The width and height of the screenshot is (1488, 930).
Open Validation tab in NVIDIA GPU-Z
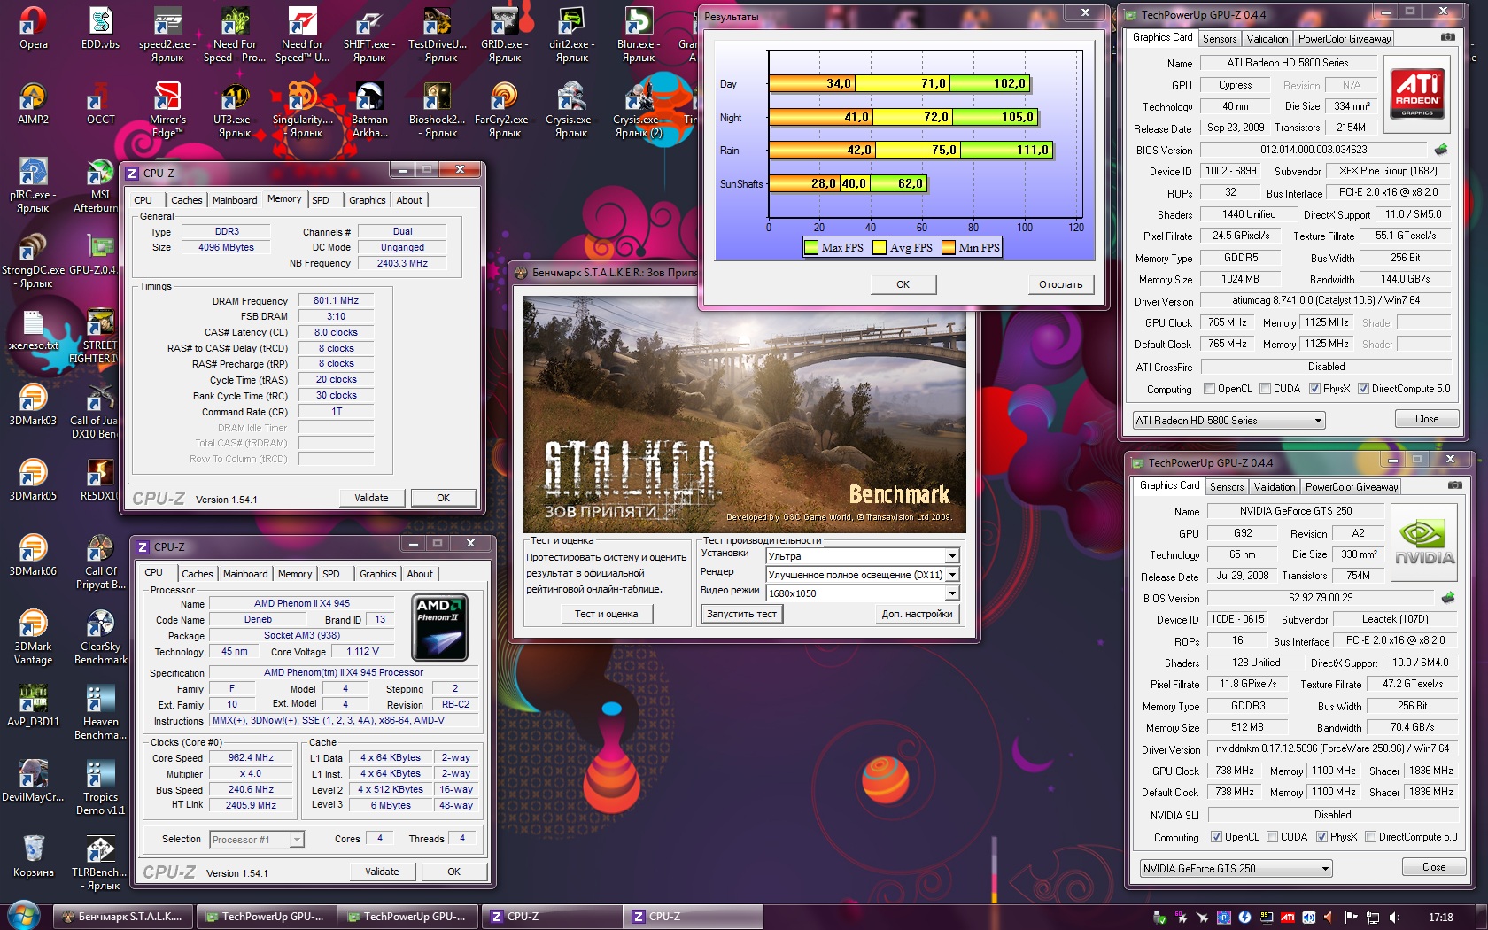1275,487
